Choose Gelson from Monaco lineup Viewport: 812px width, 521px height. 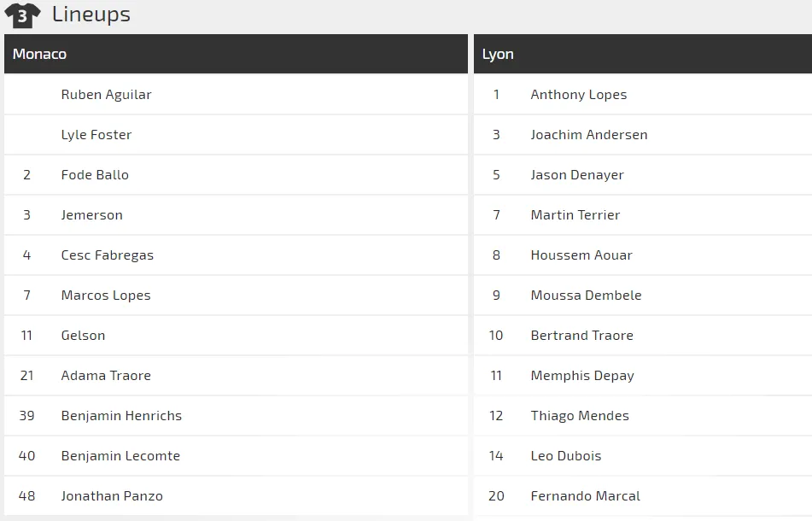[x=83, y=336]
